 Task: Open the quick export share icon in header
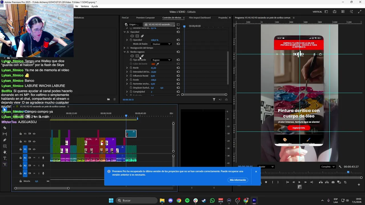334,12
